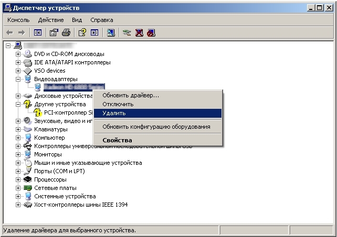337x237 pixels.
Task: Expand Хост-контроллеры шины IEEE 1394
Action: click(x=18, y=205)
